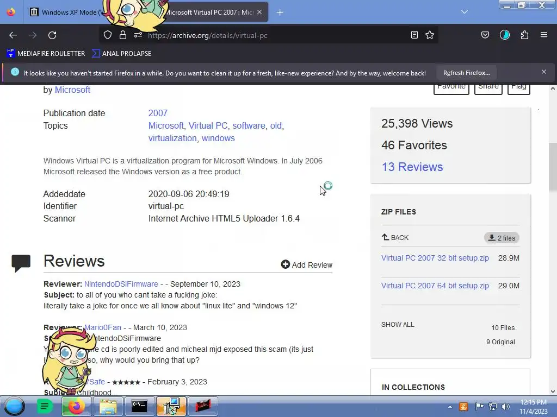Click the Action Center flag tray icon
The image size is (557, 417).
click(x=479, y=407)
